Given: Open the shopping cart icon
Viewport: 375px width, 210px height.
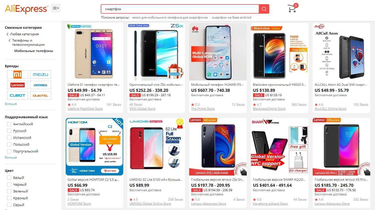Looking at the screenshot, I should tap(292, 8).
